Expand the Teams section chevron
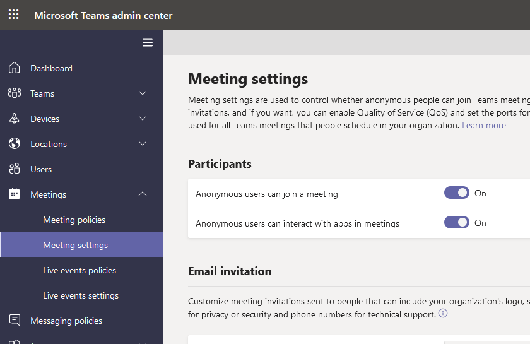Viewport: 530px width, 344px height. 143,93
